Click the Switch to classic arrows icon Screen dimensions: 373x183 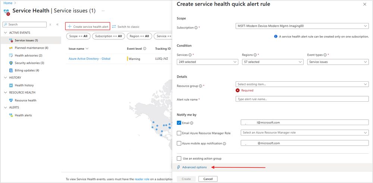tap(114, 26)
